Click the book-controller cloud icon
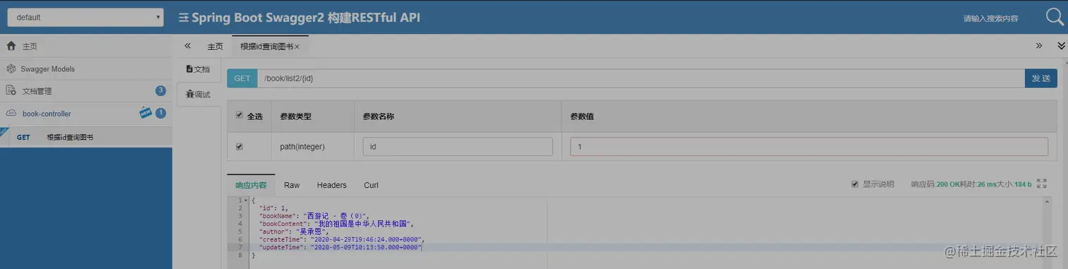The width and height of the screenshot is (1068, 269). pos(11,113)
